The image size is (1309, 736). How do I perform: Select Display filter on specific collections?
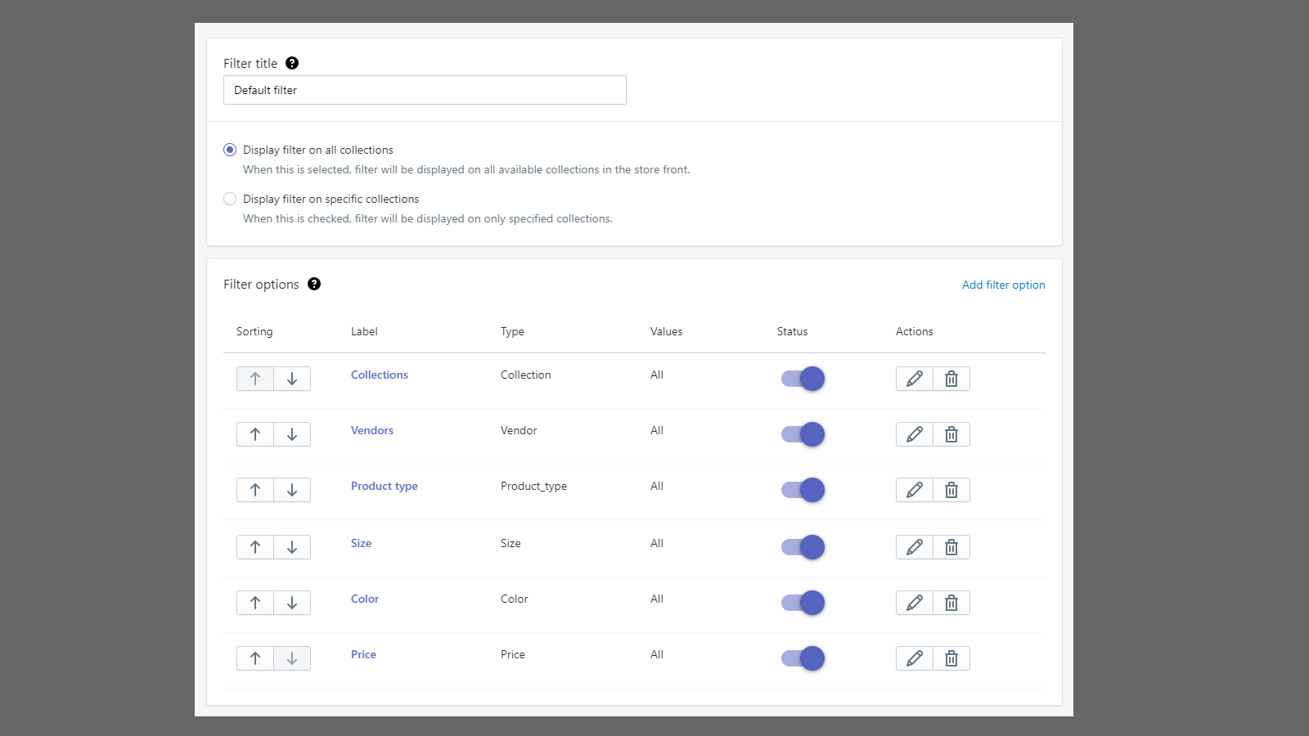tap(230, 199)
